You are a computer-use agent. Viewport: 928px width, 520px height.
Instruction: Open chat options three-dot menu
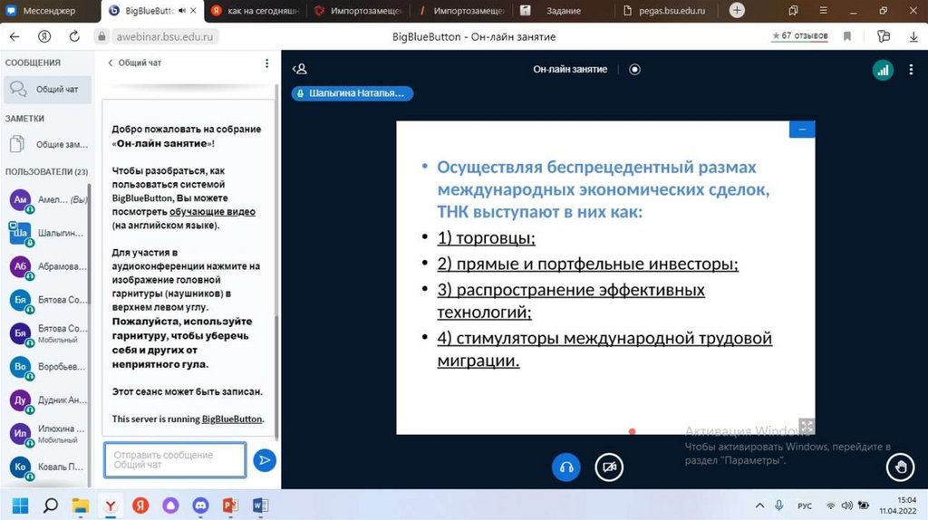(267, 63)
